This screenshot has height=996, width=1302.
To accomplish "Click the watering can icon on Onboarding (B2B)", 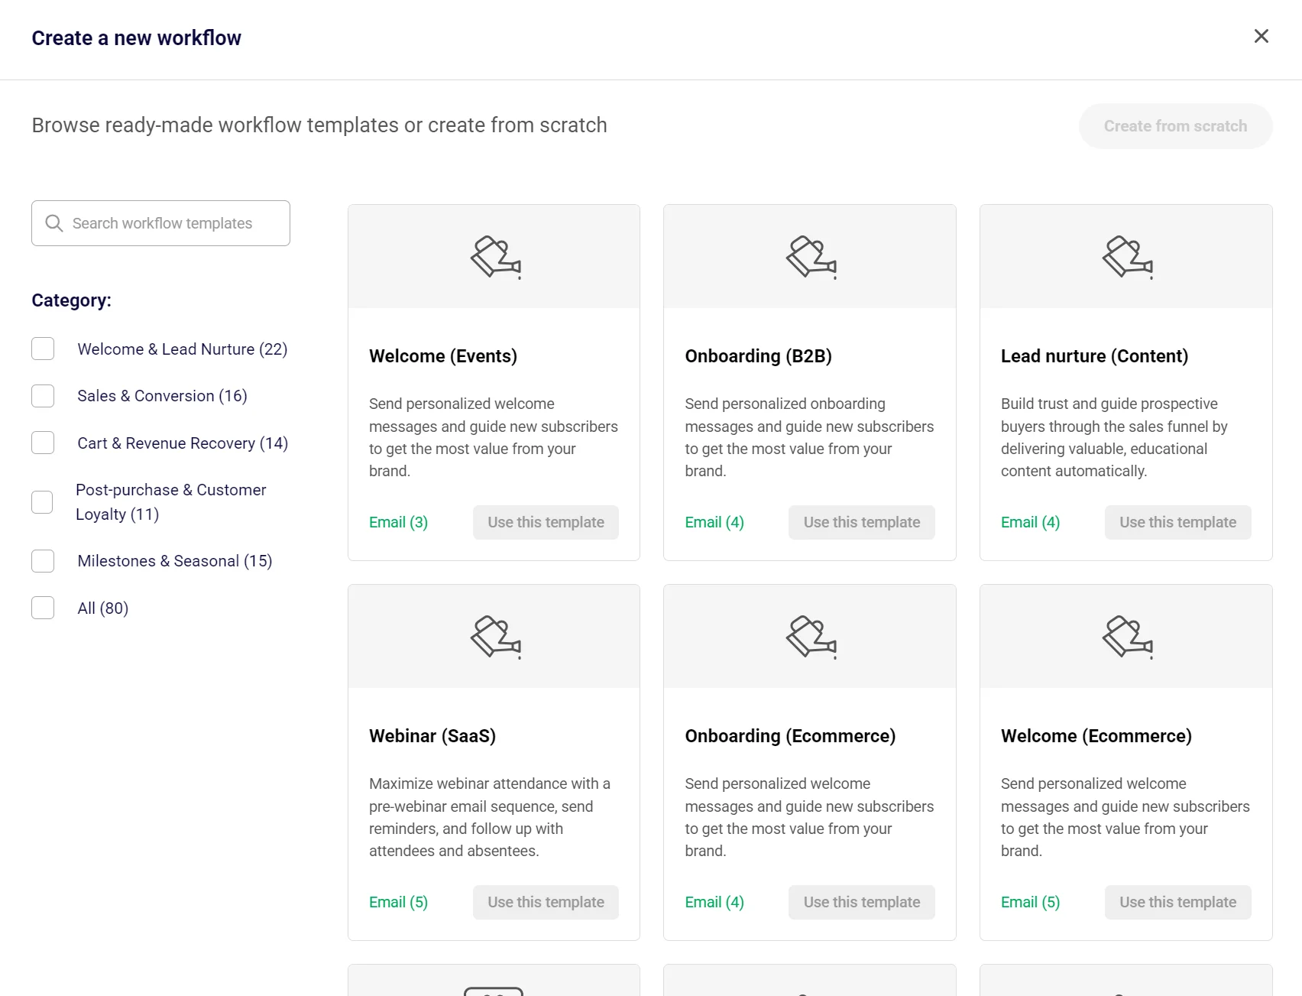I will click(811, 257).
